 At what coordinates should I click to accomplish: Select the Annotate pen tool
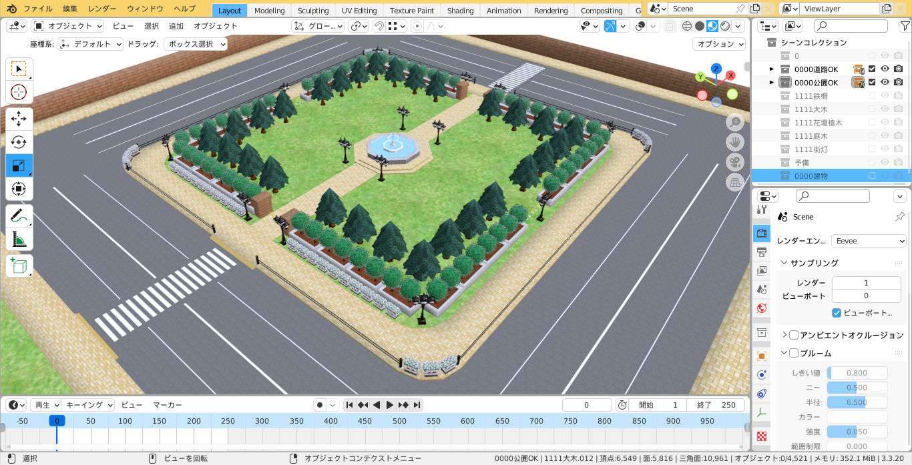[19, 215]
